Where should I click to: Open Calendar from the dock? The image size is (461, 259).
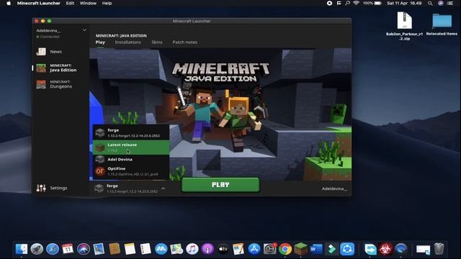tap(68, 249)
